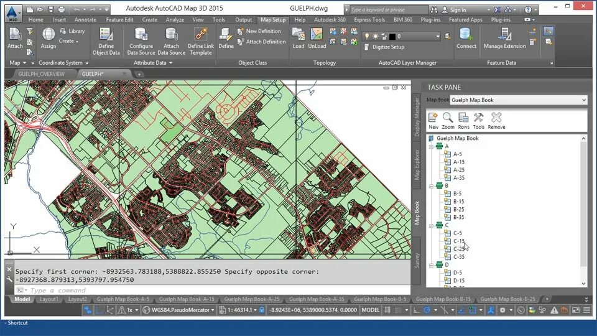Toggle MODEL space button in status bar
Image resolution: width=597 pixels, height=336 pixels.
pyautogui.click(x=371, y=310)
